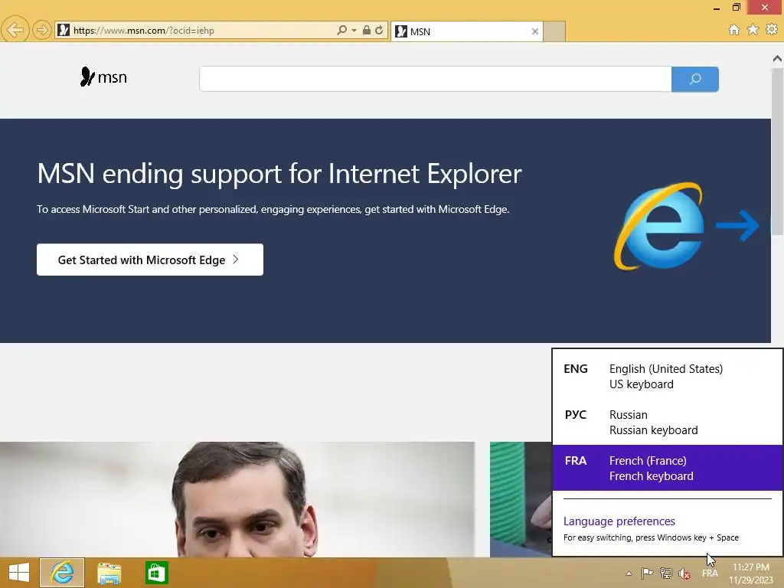The height and width of the screenshot is (588, 784).
Task: Click Get Started with Microsoft Edge
Action: (x=150, y=260)
